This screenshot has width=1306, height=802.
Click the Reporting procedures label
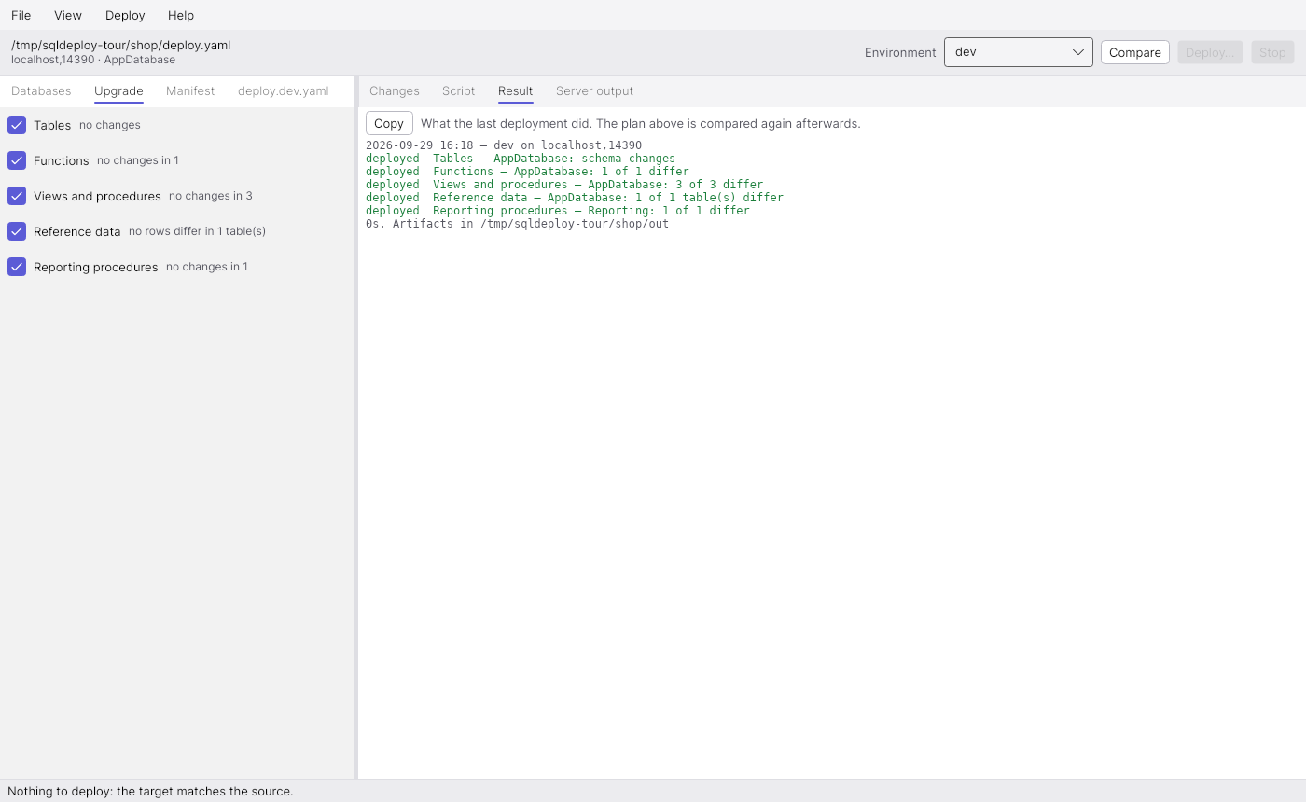point(96,267)
